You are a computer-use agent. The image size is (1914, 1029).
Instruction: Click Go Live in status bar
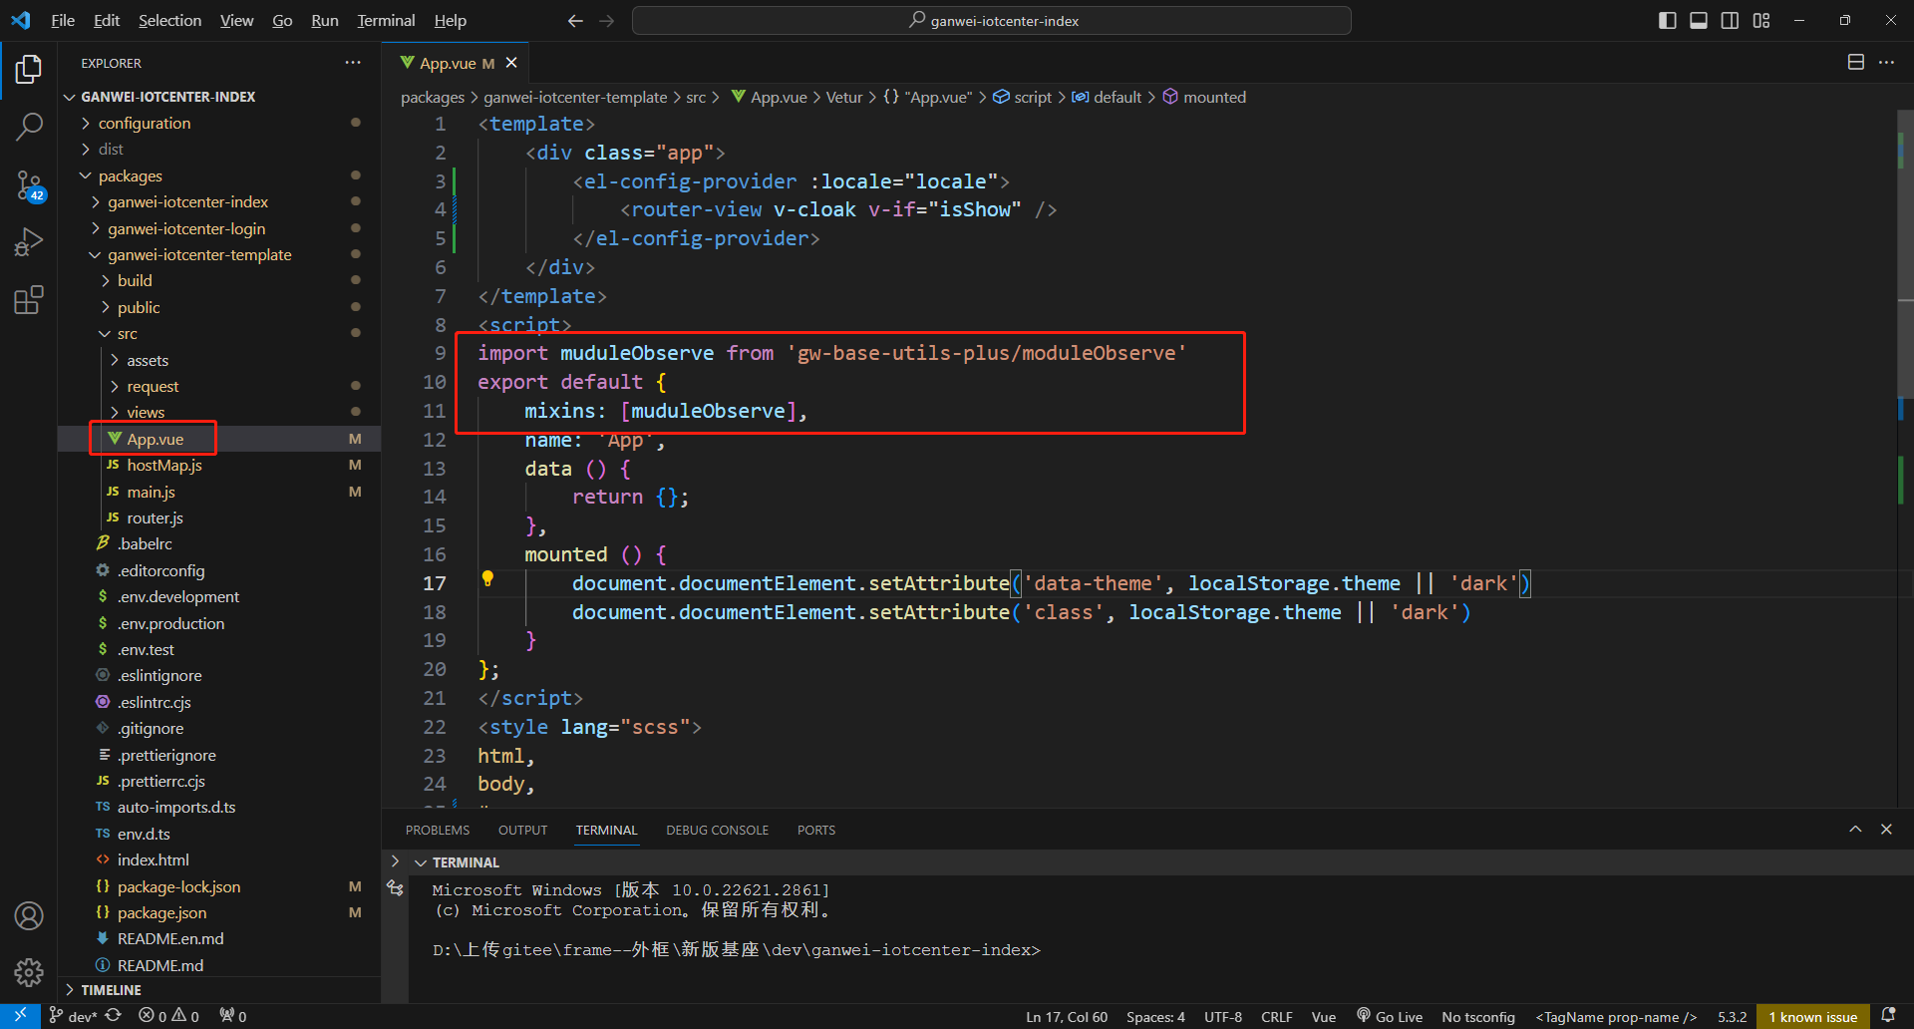1390,1017
